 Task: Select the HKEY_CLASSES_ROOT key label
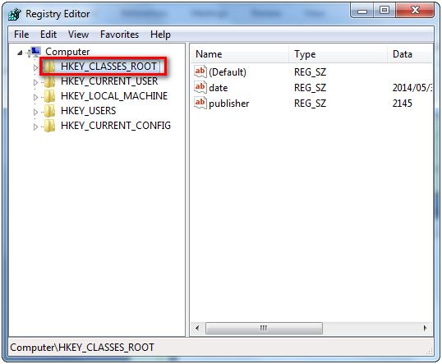(x=108, y=67)
